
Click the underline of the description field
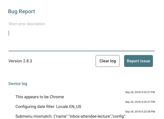[81, 51]
